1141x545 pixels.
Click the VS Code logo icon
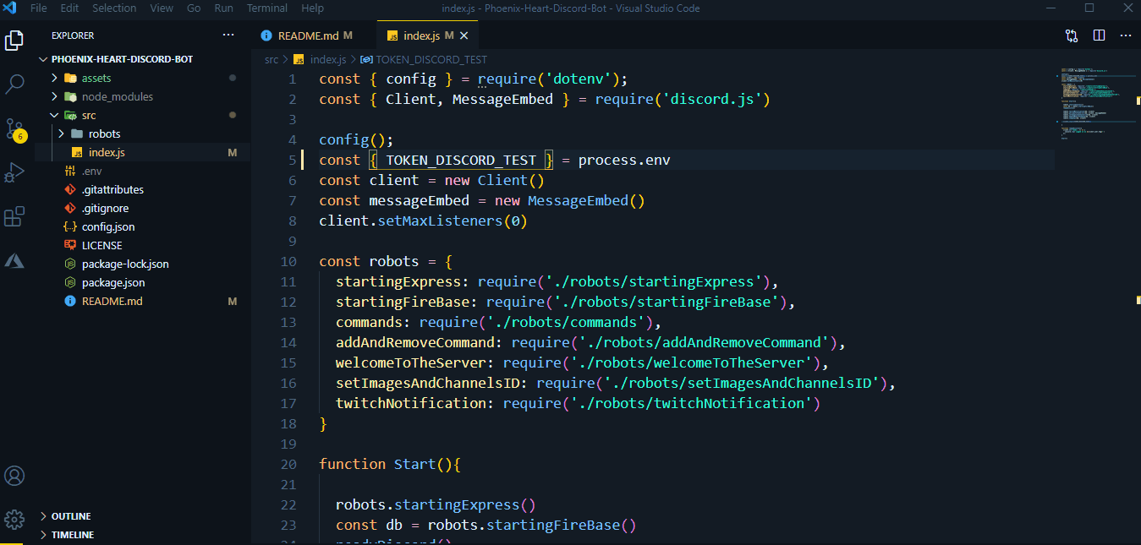tap(10, 8)
